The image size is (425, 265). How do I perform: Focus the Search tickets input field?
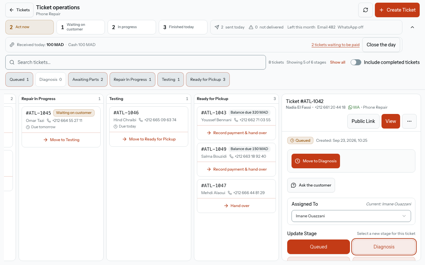point(136,62)
